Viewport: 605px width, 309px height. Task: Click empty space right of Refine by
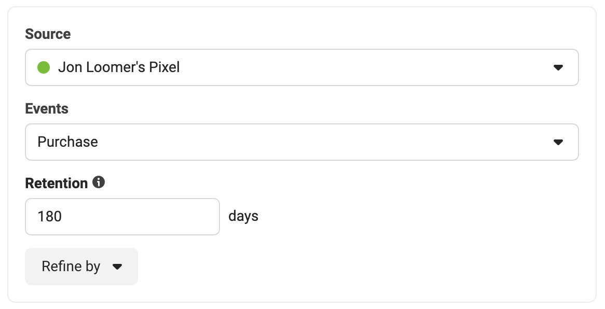pos(347,266)
